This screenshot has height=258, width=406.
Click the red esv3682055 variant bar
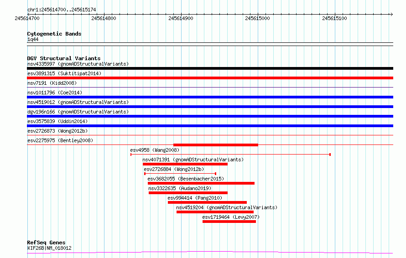(x=201, y=183)
